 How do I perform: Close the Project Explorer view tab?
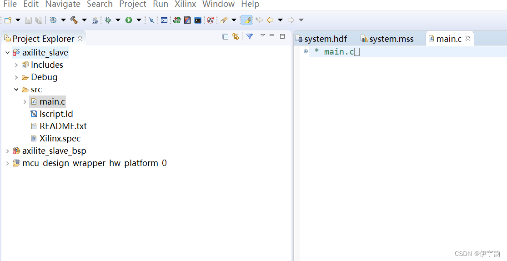pyautogui.click(x=80, y=38)
